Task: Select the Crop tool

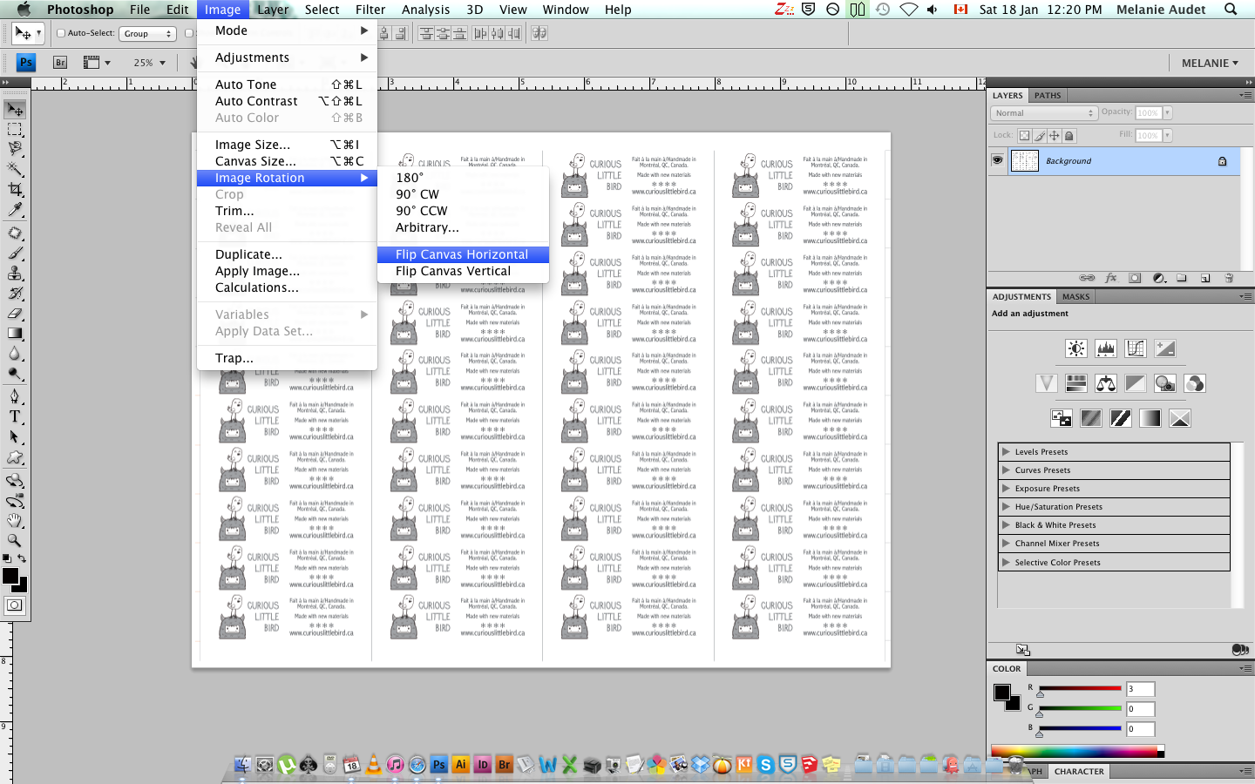Action: (15, 189)
